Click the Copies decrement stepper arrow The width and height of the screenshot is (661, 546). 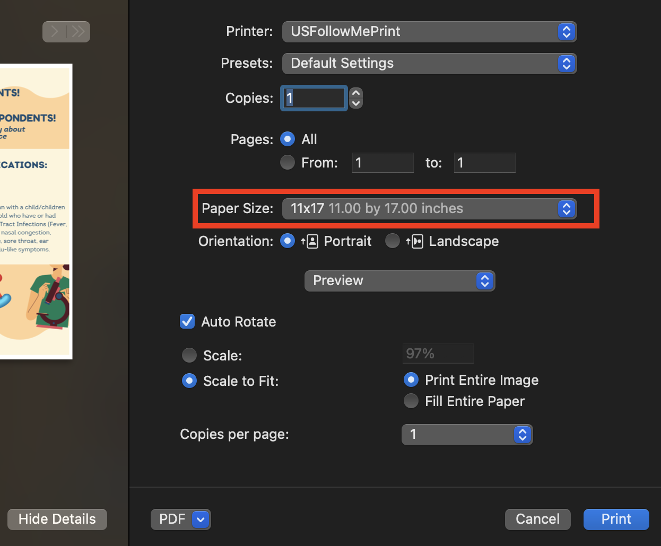point(355,103)
